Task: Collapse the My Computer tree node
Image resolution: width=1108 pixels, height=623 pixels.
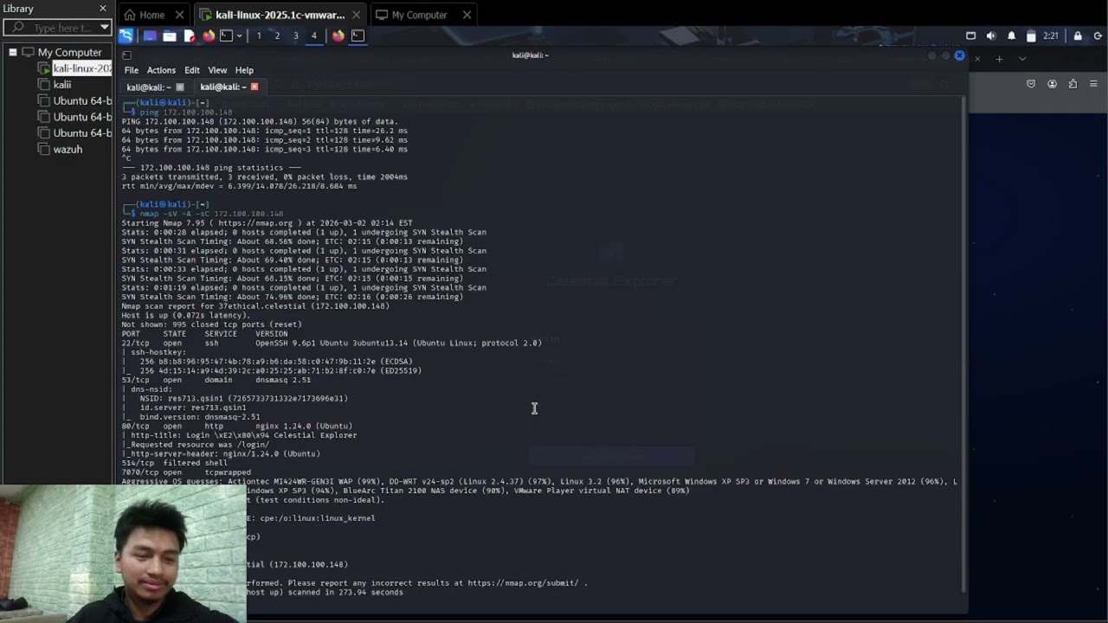Action: coord(13,53)
